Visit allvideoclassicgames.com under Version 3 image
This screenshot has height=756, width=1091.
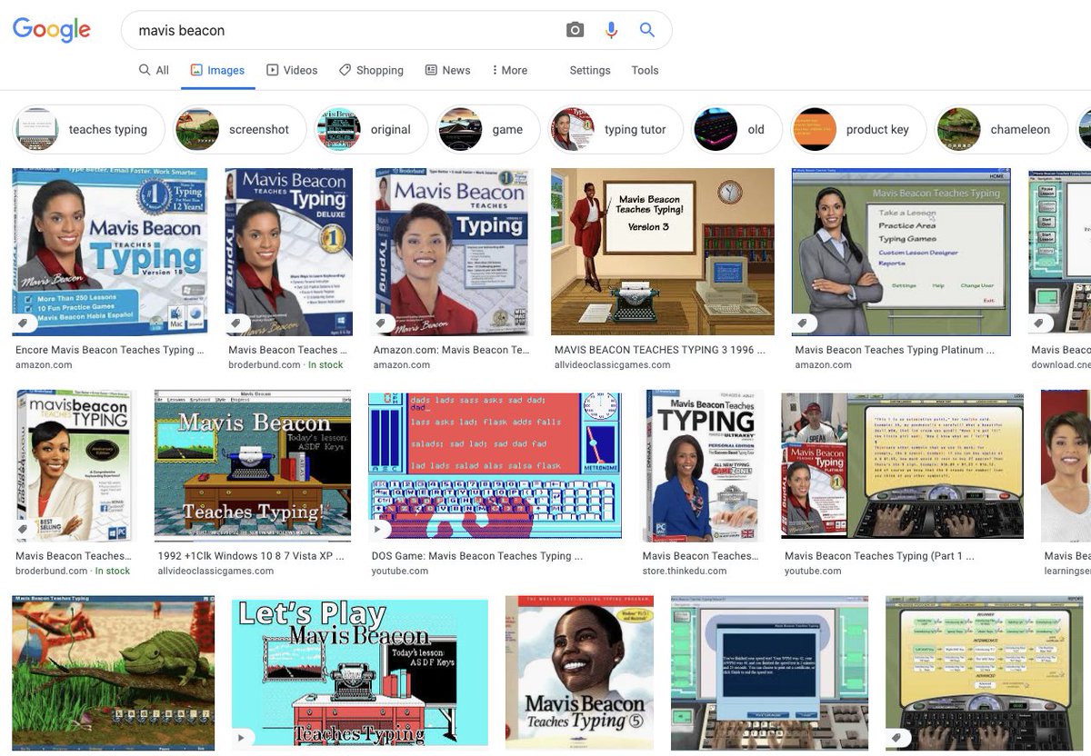612,365
